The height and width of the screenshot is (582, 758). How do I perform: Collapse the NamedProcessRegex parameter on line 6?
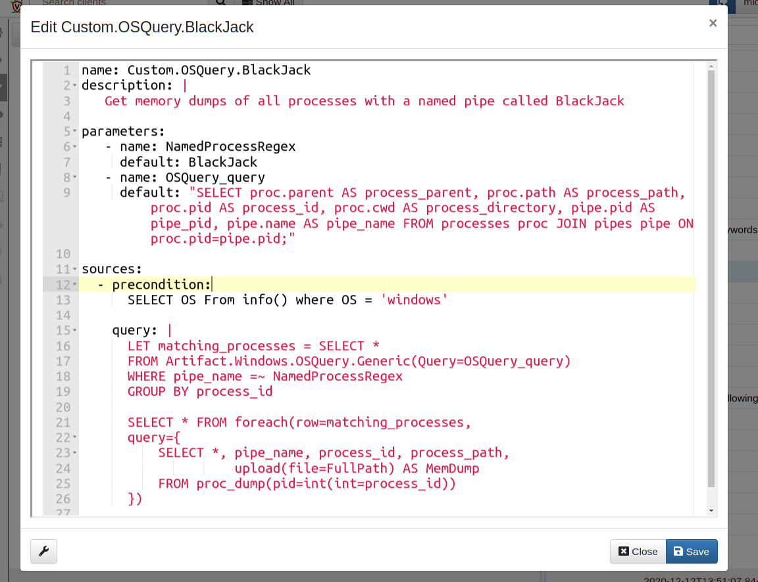tap(75, 147)
